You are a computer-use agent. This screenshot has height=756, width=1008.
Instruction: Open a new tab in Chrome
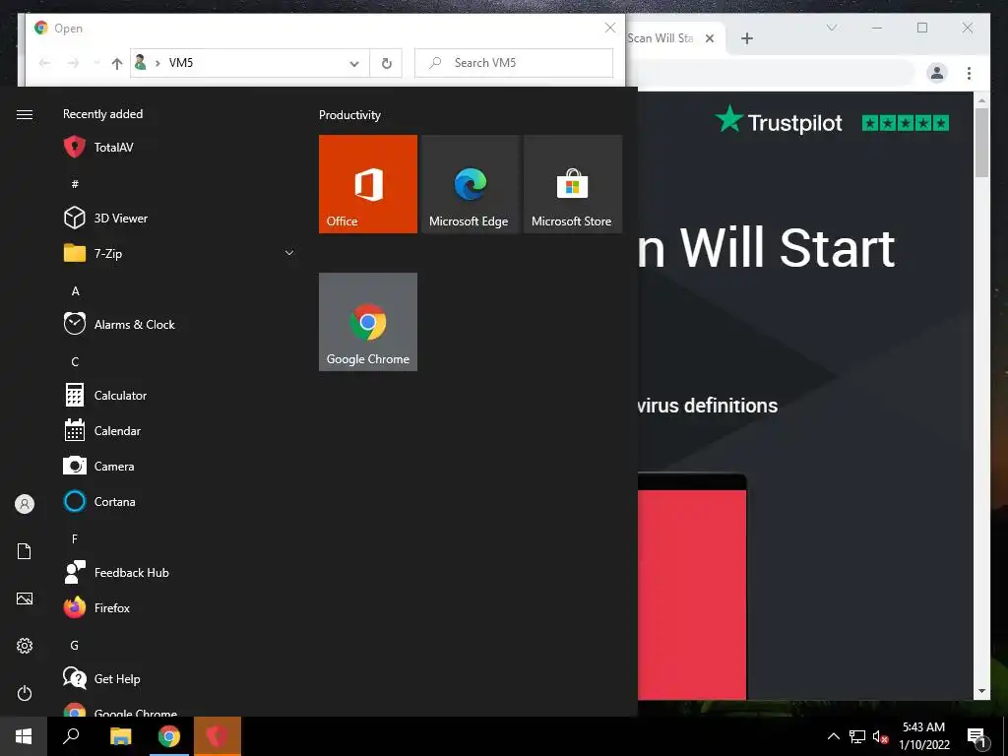(746, 38)
